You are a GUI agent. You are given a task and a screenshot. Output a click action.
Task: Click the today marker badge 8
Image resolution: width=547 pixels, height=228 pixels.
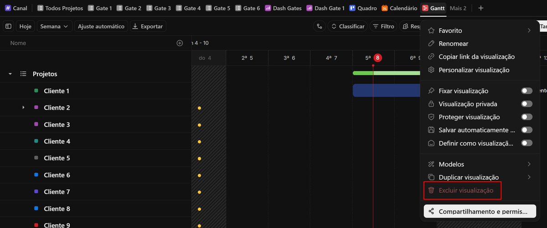[x=377, y=58]
